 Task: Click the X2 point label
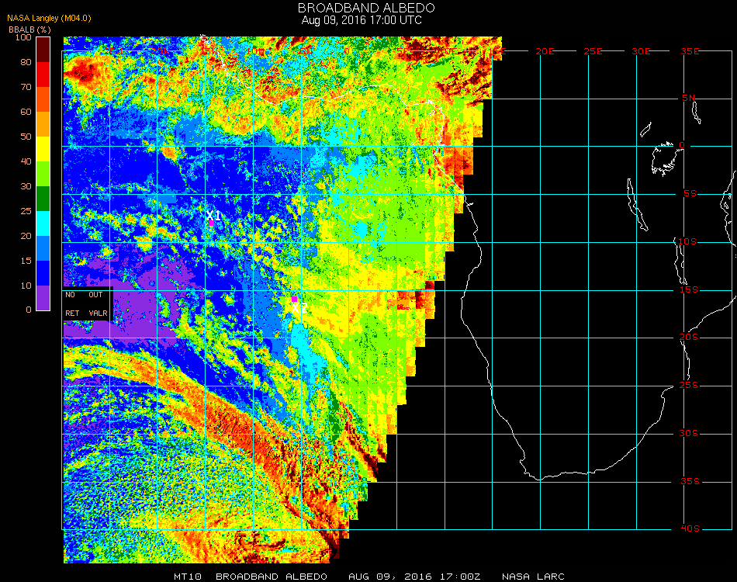299,308
